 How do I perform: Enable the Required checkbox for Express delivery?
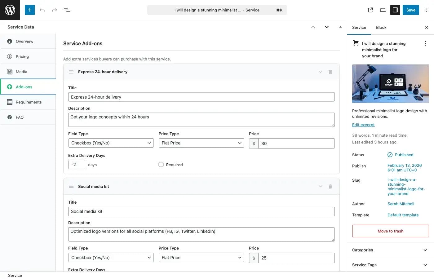pos(161,164)
